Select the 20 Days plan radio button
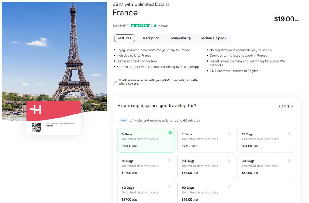The image size is (309, 203). tap(230, 160)
